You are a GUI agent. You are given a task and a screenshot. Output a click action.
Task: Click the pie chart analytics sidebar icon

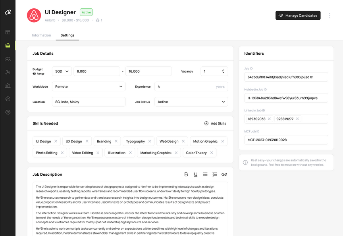coord(8,99)
